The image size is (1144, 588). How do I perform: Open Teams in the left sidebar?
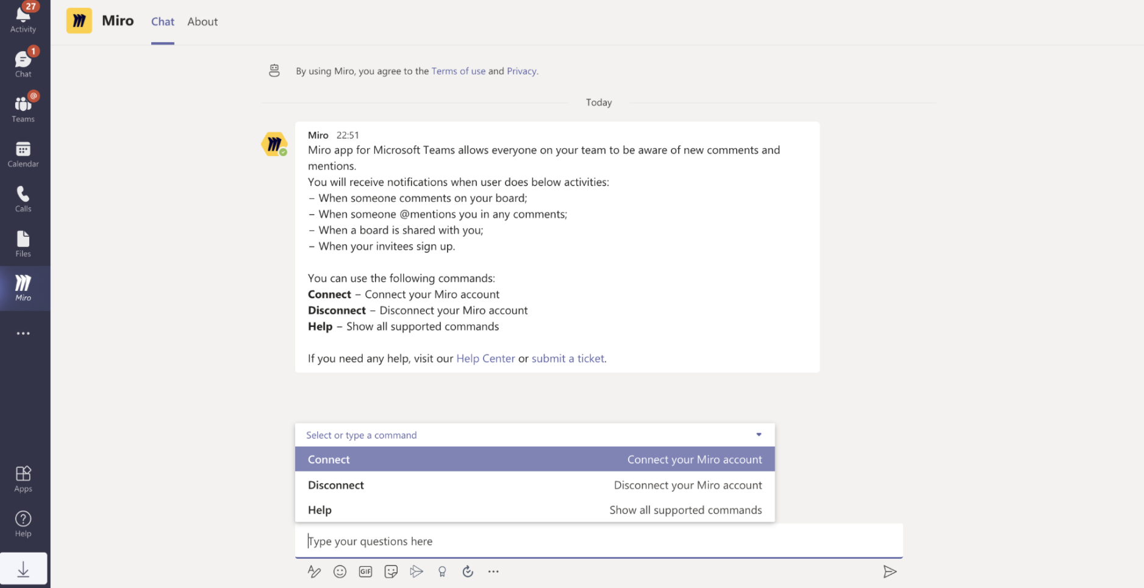(23, 108)
